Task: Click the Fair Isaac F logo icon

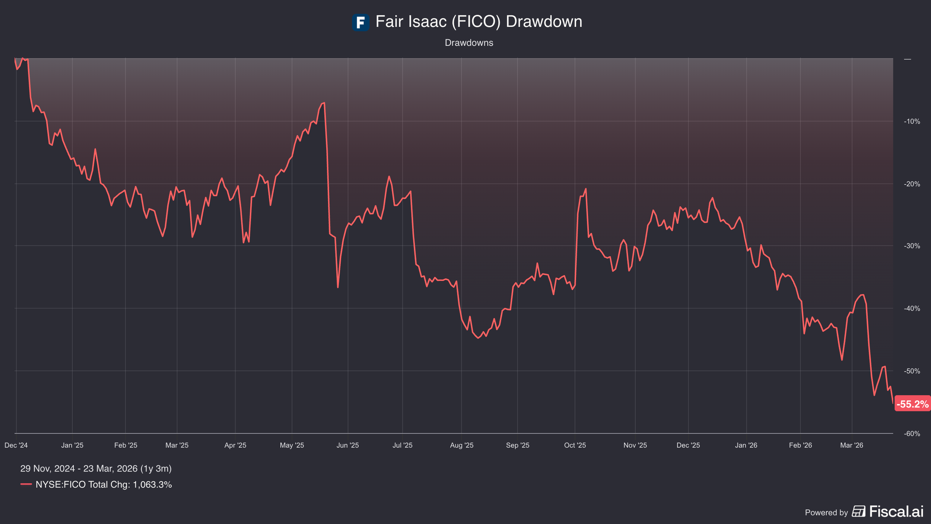Action: point(360,22)
